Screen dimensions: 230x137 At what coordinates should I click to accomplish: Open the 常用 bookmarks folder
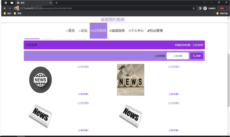[x=18, y=13]
